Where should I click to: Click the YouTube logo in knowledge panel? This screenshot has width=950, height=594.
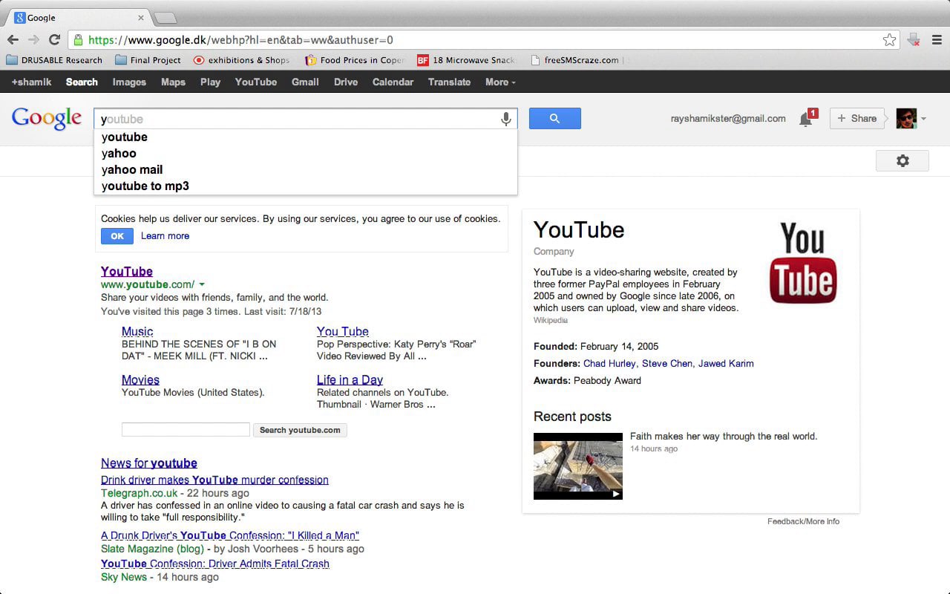(x=803, y=263)
